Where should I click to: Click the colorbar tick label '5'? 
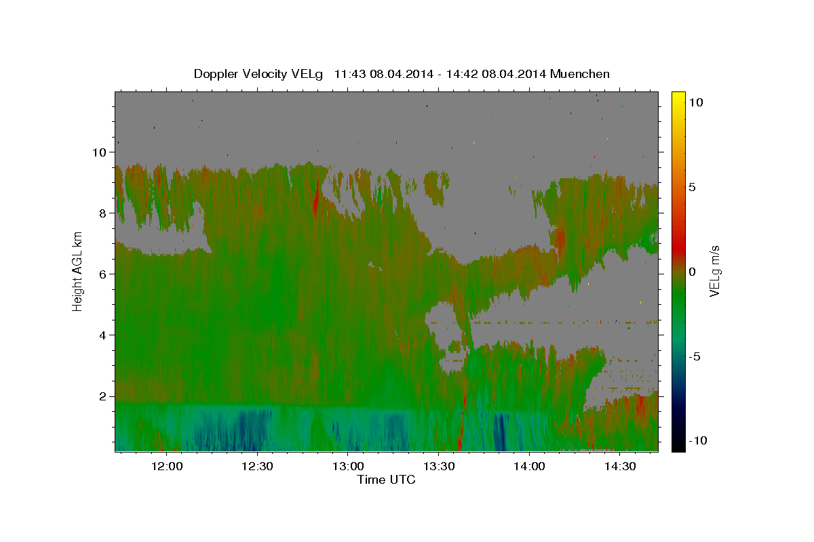[692, 187]
